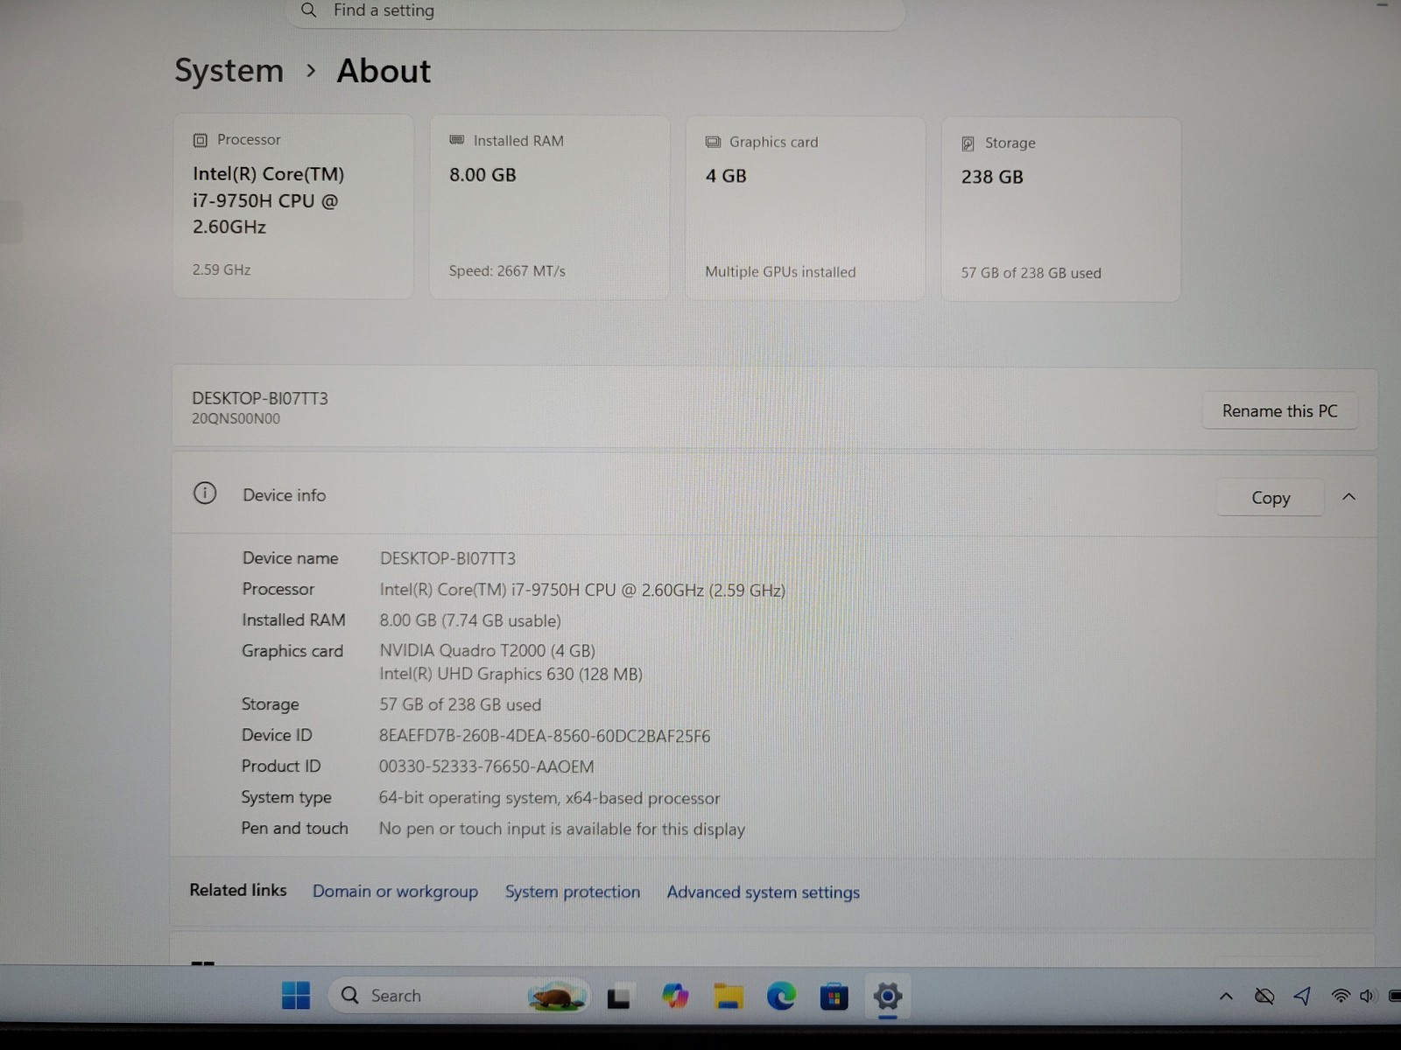The image size is (1401, 1050).
Task: Open Domain or workgroup link
Action: coord(395,892)
